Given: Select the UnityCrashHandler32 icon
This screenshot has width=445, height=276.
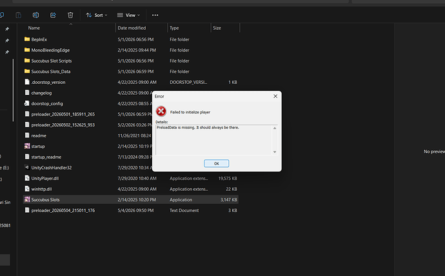Looking at the screenshot, I should [x=27, y=168].
